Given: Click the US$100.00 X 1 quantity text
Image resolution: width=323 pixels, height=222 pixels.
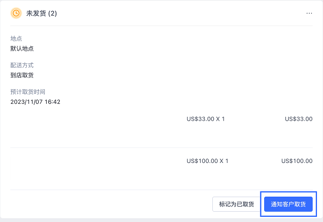Looking at the screenshot, I should 207,161.
